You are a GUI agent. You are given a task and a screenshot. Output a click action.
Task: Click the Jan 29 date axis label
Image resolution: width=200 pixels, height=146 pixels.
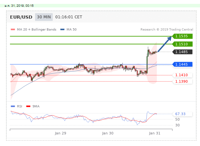point(60,133)
